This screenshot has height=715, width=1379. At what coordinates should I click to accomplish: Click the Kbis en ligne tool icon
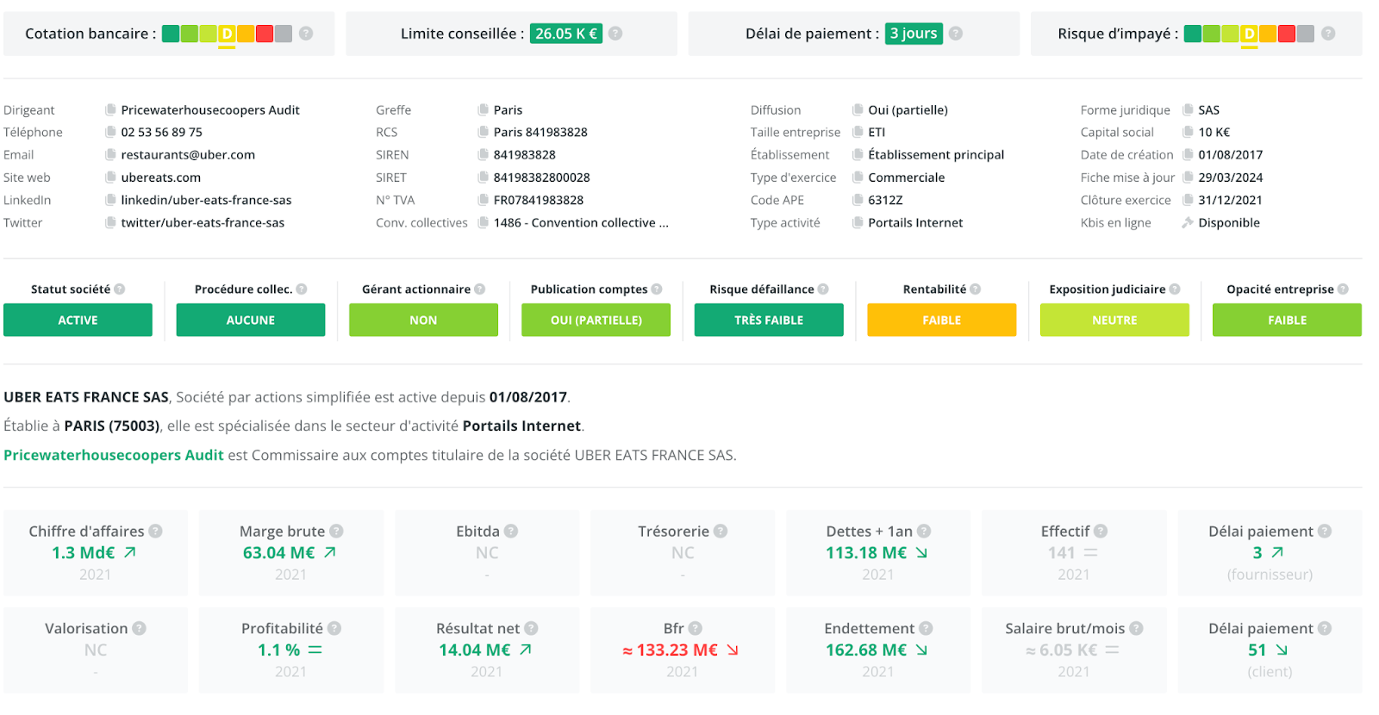pyautogui.click(x=1188, y=222)
